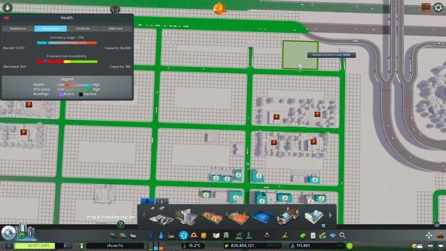The height and width of the screenshot is (251, 446).
Task: Open the Roads build menu icon
Action: point(113,236)
